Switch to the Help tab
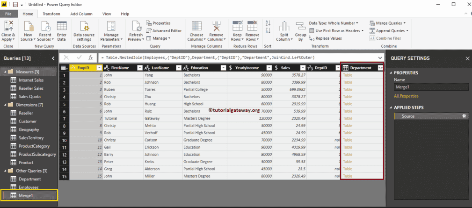472x208 pixels. 125,14
